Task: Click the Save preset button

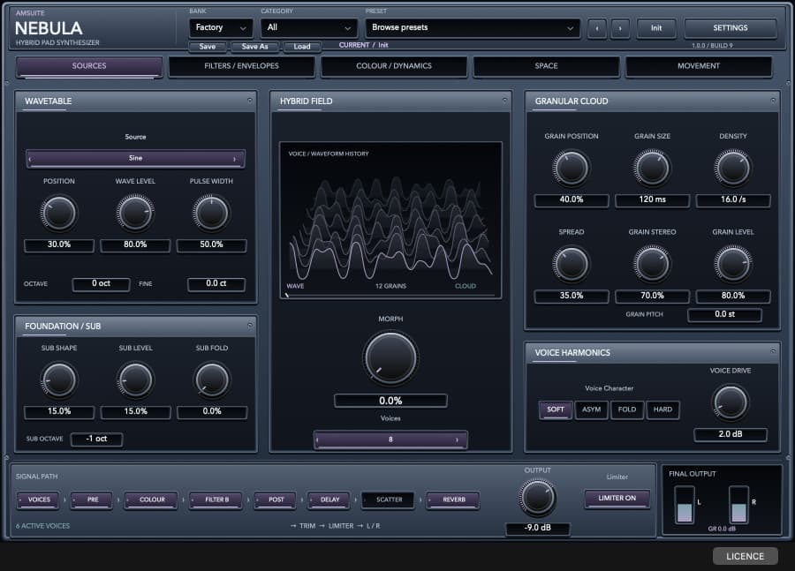Action: click(208, 47)
